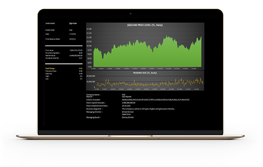Select the firm value 7,965,176,170.00
Image resolution: width=263 pixels, height=167 pixels.
click(x=76, y=50)
